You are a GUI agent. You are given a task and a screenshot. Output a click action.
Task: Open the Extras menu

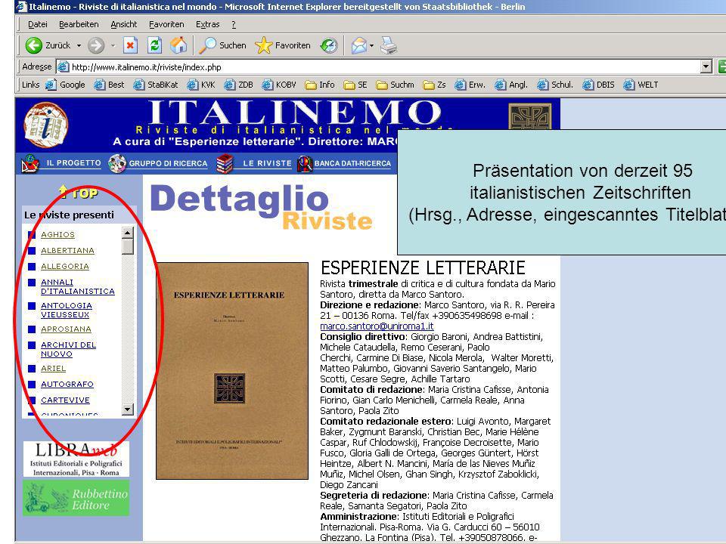click(207, 24)
